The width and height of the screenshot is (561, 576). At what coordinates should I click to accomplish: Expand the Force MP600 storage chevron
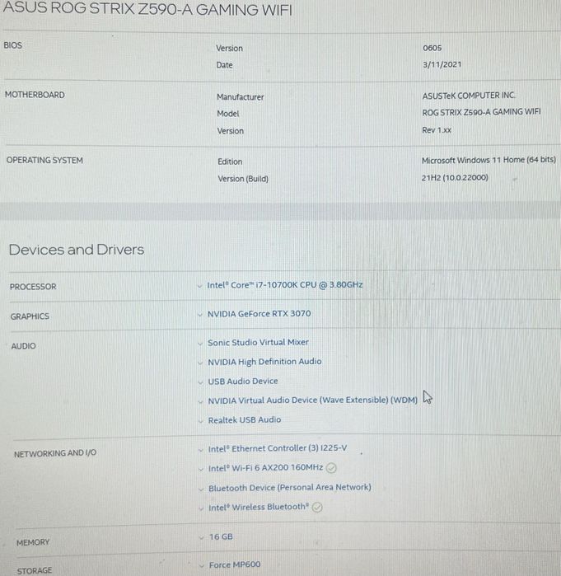coord(201,565)
